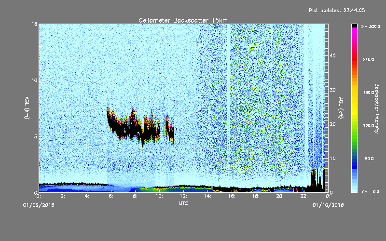Click the end date label 01/10/2016
The width and height of the screenshot is (386, 241).
coord(328,205)
